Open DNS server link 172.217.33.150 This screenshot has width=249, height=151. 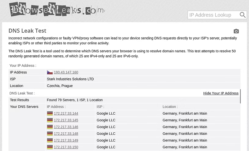(x=66, y=147)
